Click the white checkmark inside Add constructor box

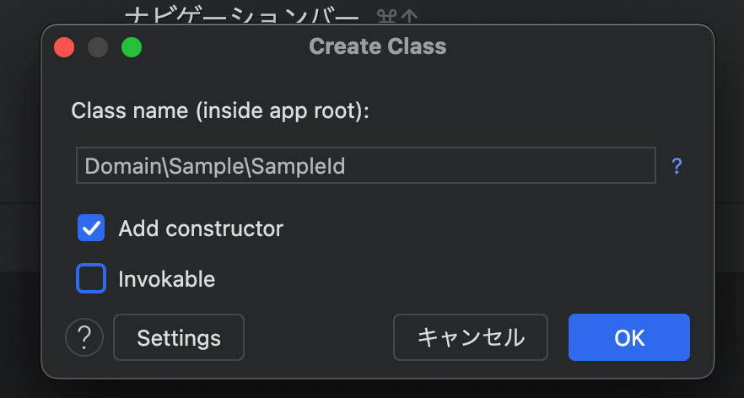[x=91, y=229]
